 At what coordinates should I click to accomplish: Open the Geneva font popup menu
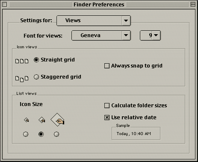pyautogui.click(x=101, y=35)
